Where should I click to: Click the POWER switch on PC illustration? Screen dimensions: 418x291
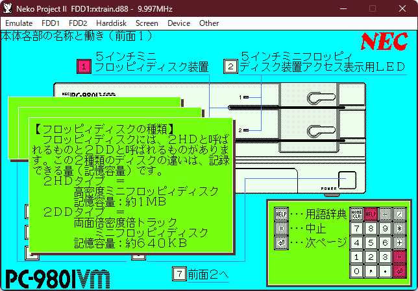pos(347,180)
